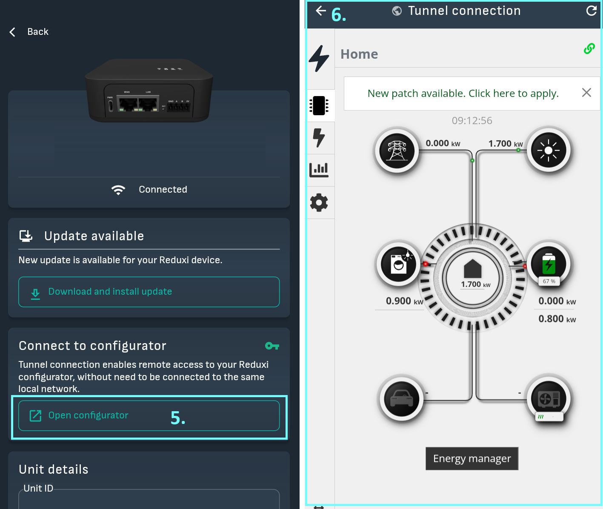Click the heat pump status badge
603x509 pixels.
(x=549, y=417)
